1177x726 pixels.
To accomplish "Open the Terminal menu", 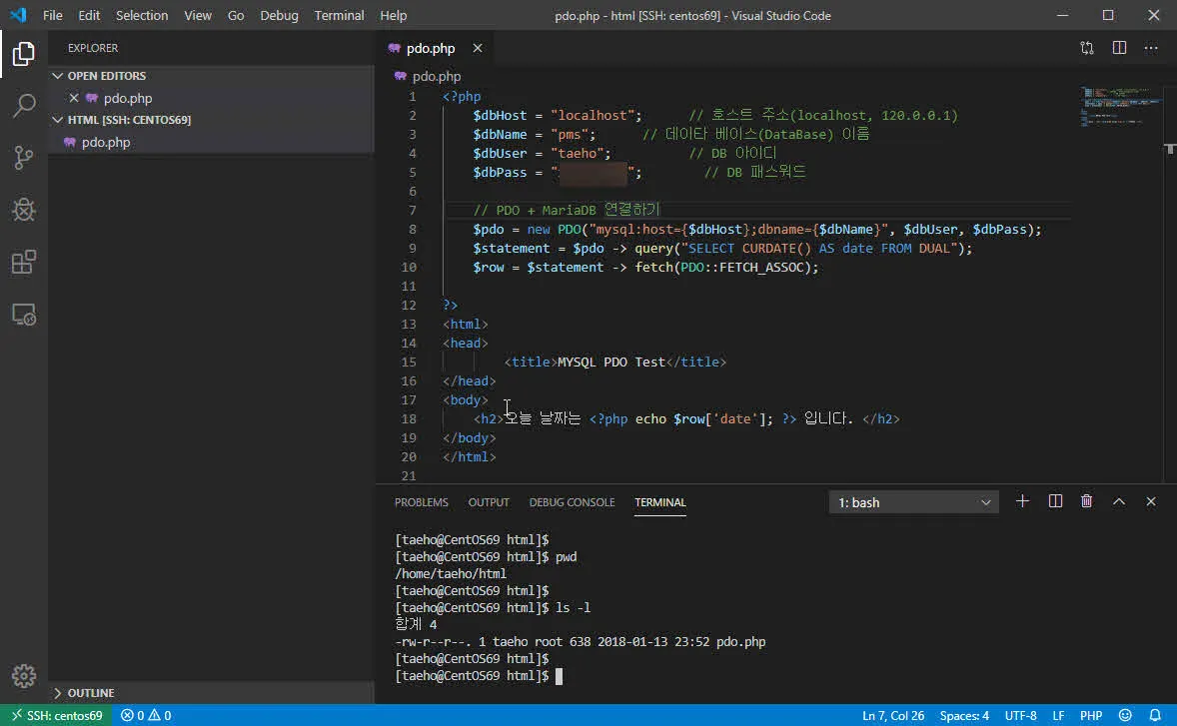I will (x=339, y=15).
